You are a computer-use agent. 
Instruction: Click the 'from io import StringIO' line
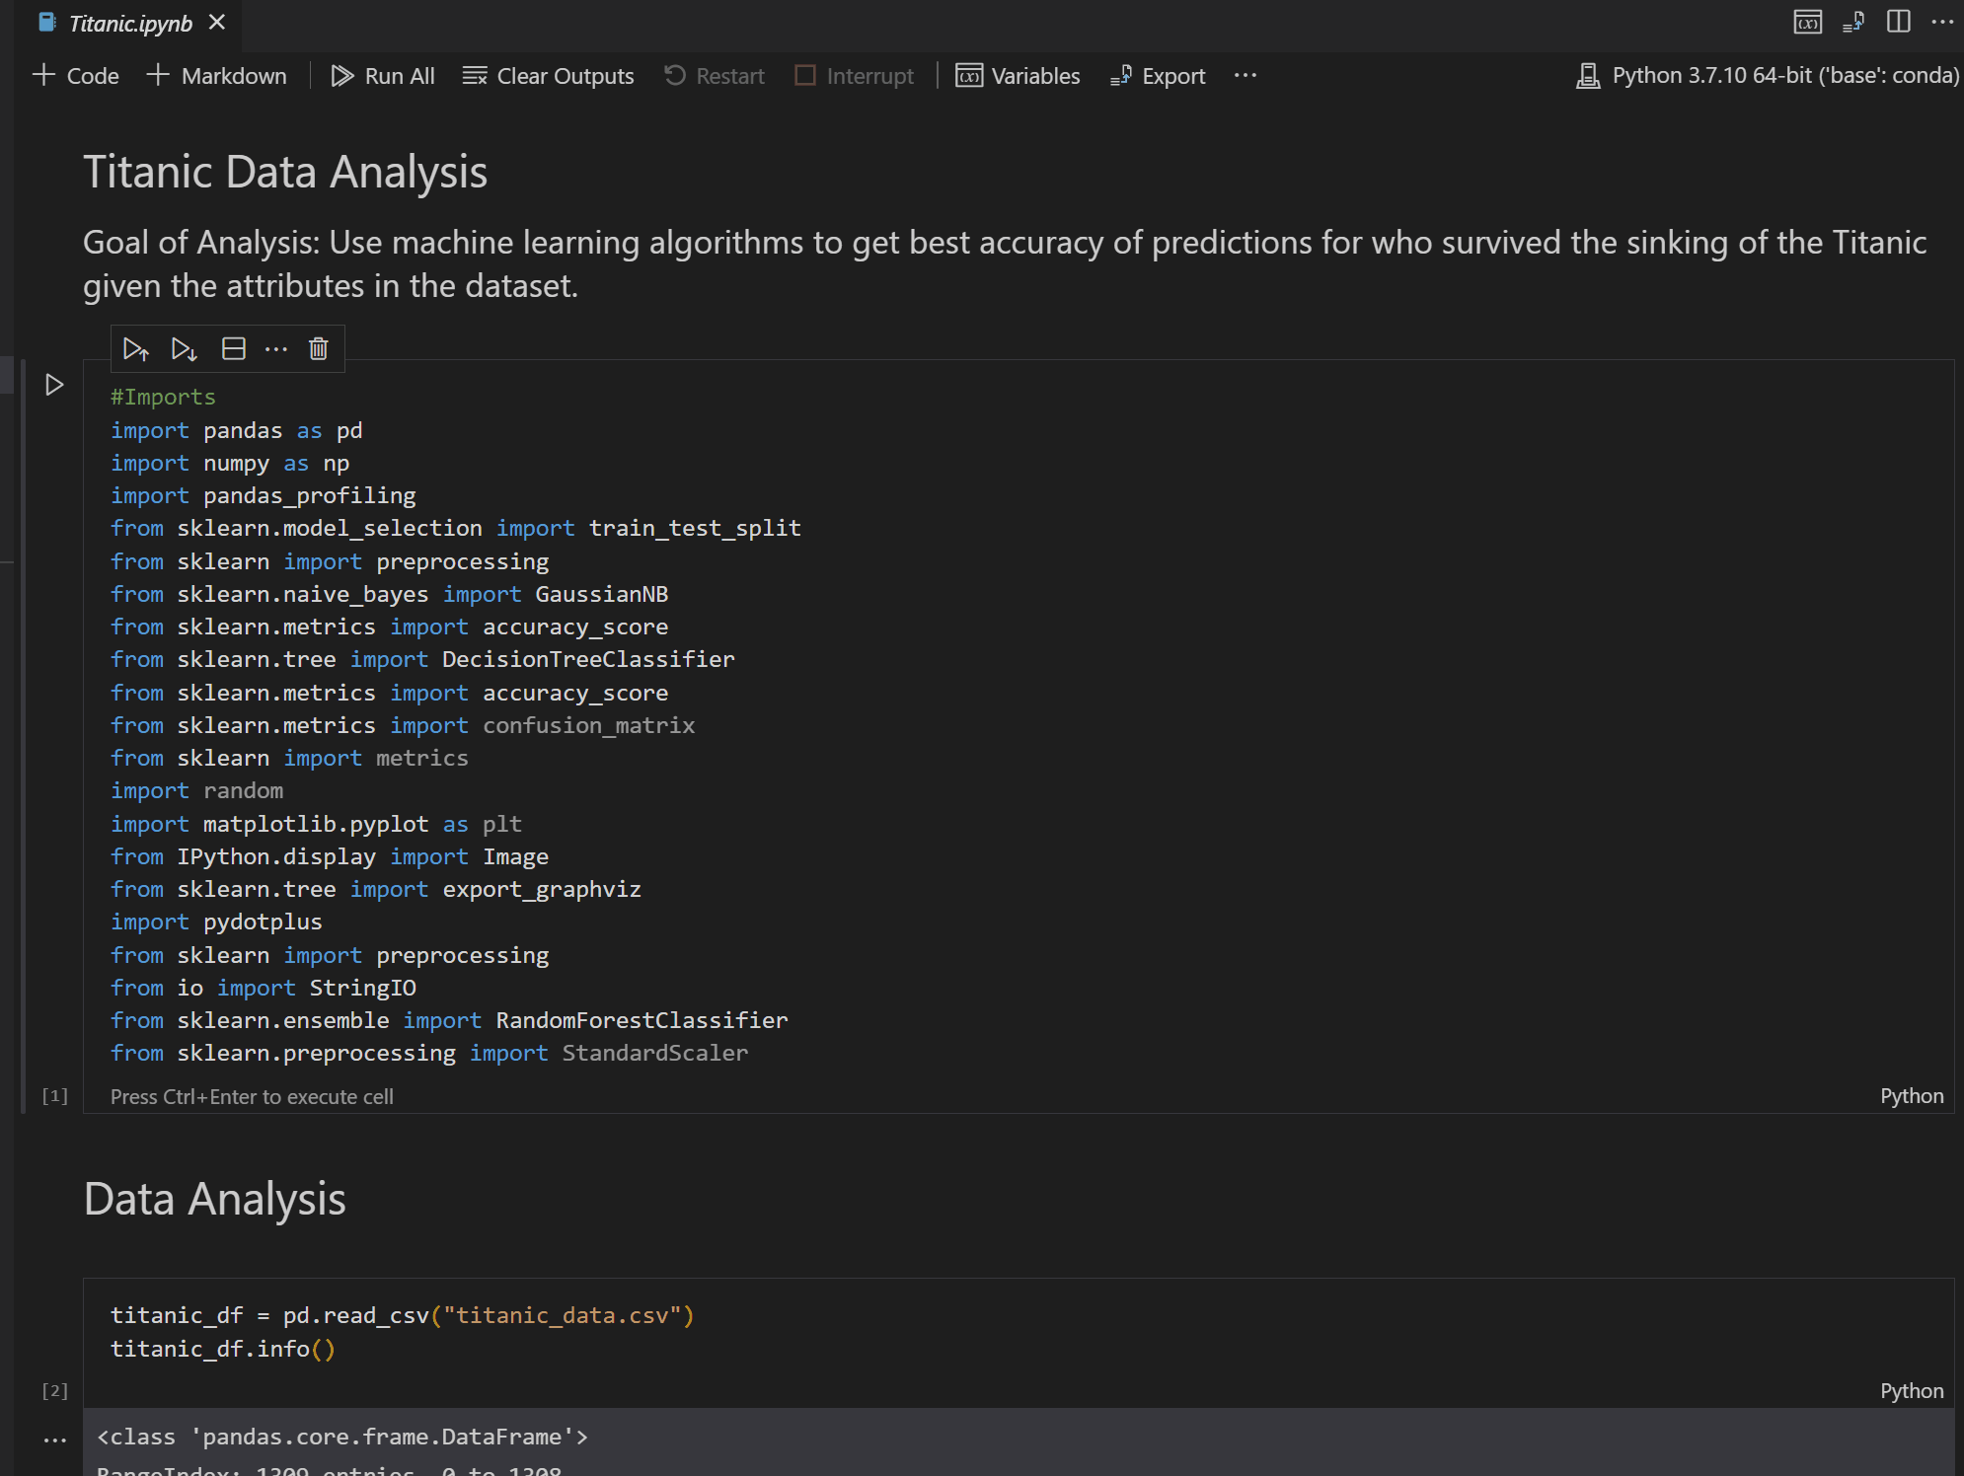click(264, 988)
